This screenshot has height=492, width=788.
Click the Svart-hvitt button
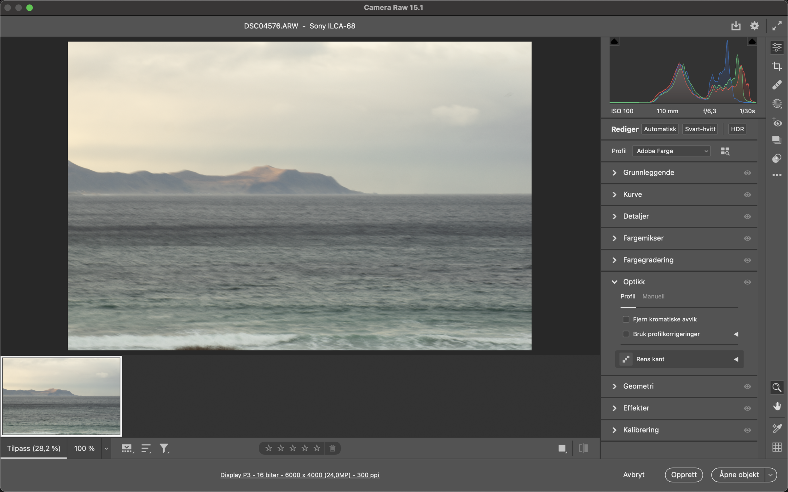[700, 129]
